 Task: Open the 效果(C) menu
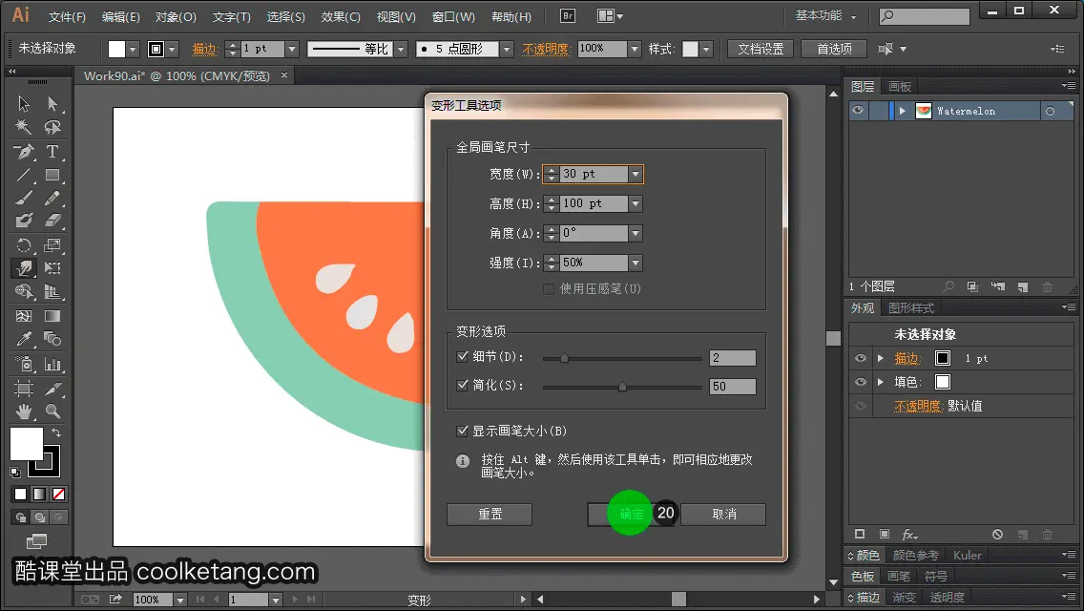click(343, 16)
